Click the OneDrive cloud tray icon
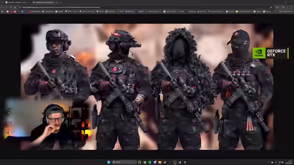This screenshot has width=294, height=165. (x=272, y=162)
